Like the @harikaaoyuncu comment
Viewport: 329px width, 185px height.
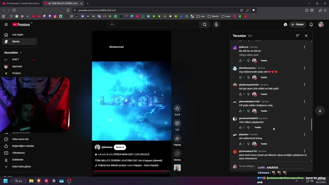coord(240,77)
